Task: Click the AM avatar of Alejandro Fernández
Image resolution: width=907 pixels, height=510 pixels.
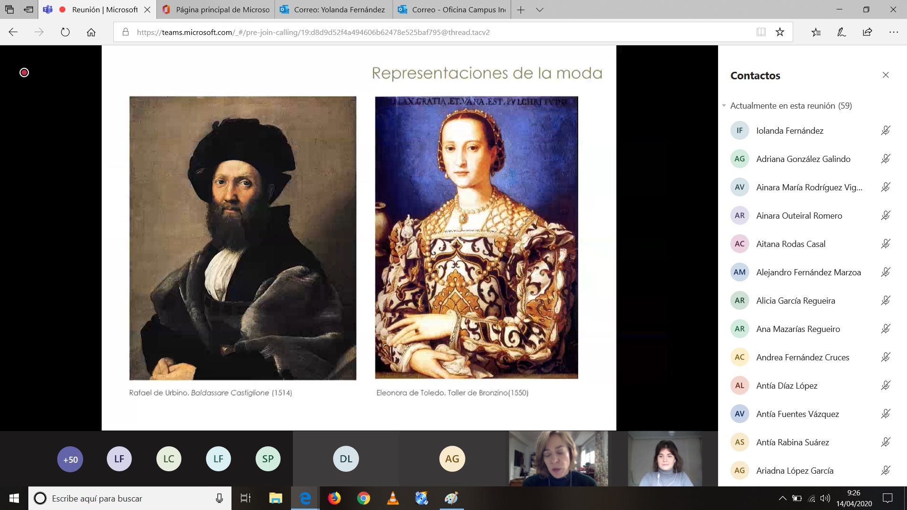Action: click(739, 272)
